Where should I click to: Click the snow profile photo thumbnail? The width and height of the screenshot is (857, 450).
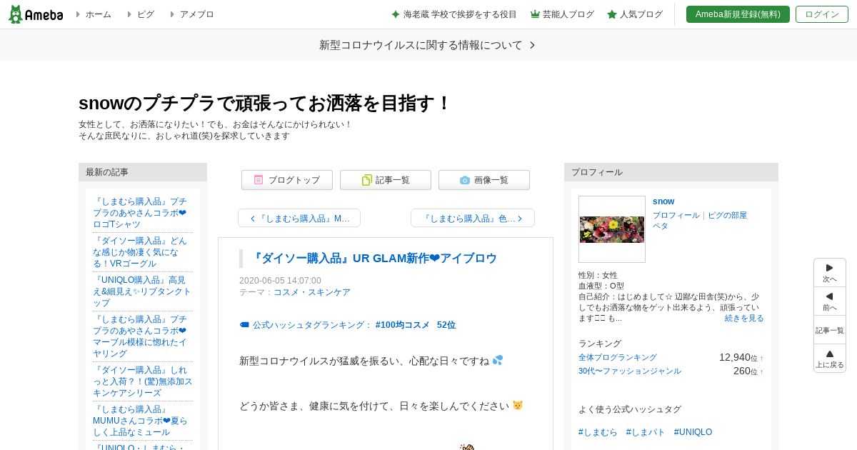click(x=612, y=229)
